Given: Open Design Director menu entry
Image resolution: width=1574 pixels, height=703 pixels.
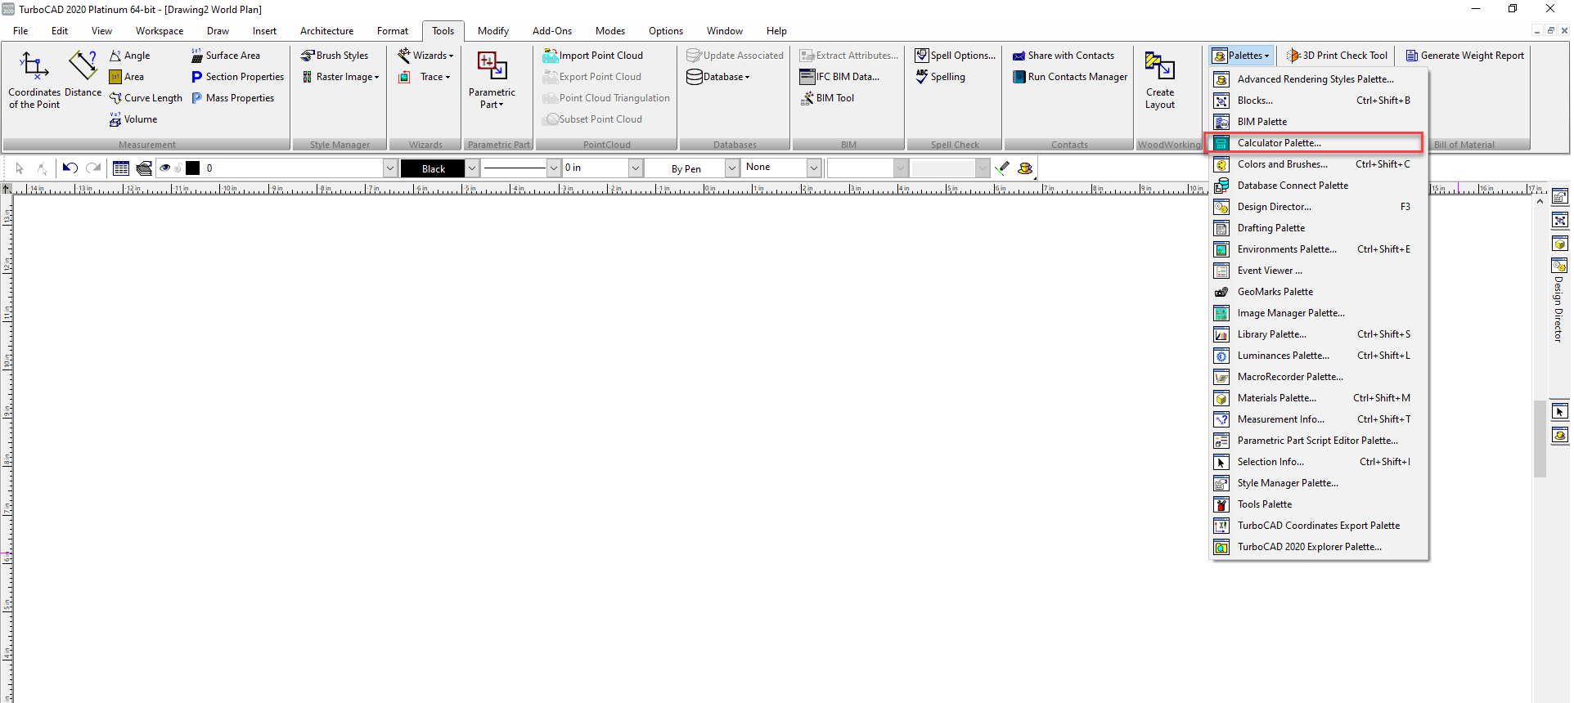Looking at the screenshot, I should pyautogui.click(x=1318, y=207).
